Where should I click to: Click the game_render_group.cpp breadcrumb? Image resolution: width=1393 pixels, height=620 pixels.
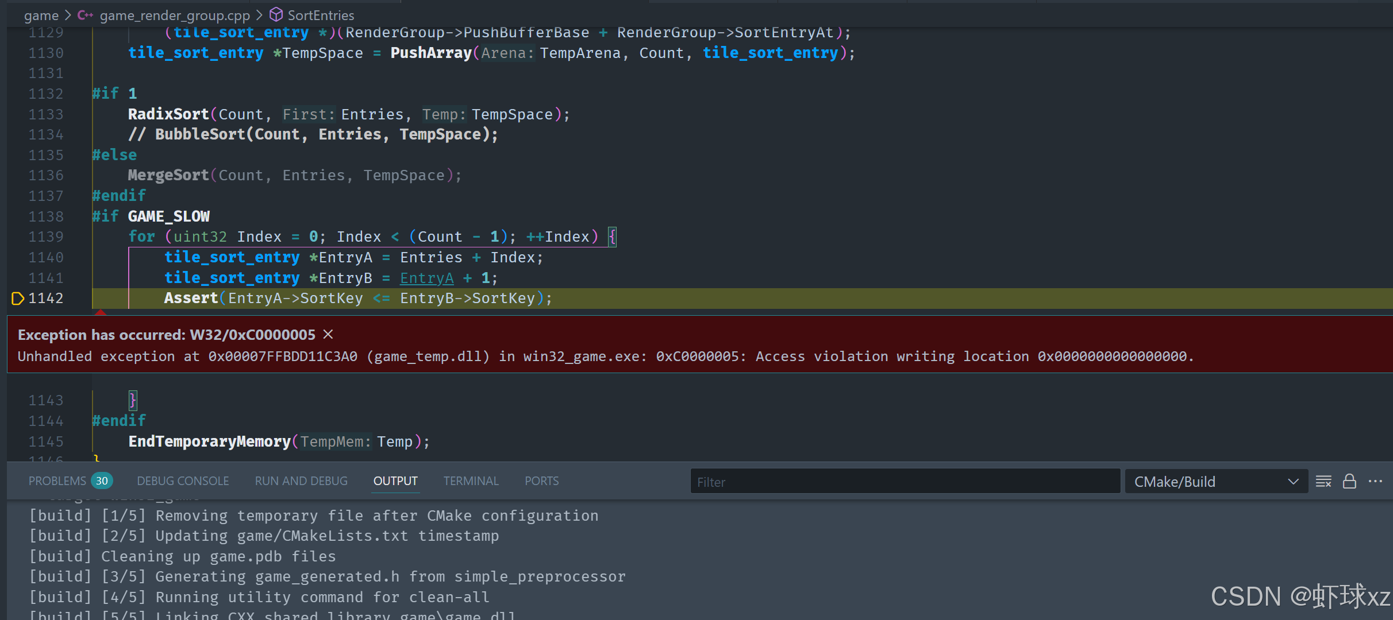175,15
